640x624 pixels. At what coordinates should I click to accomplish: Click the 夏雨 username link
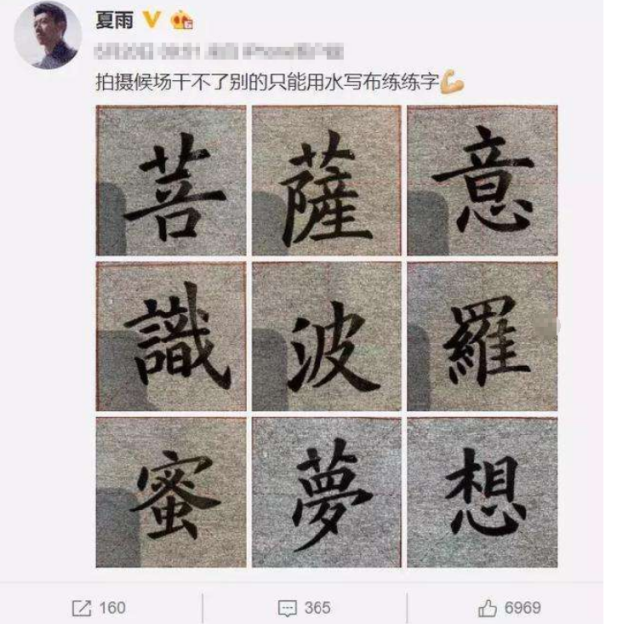pyautogui.click(x=114, y=20)
